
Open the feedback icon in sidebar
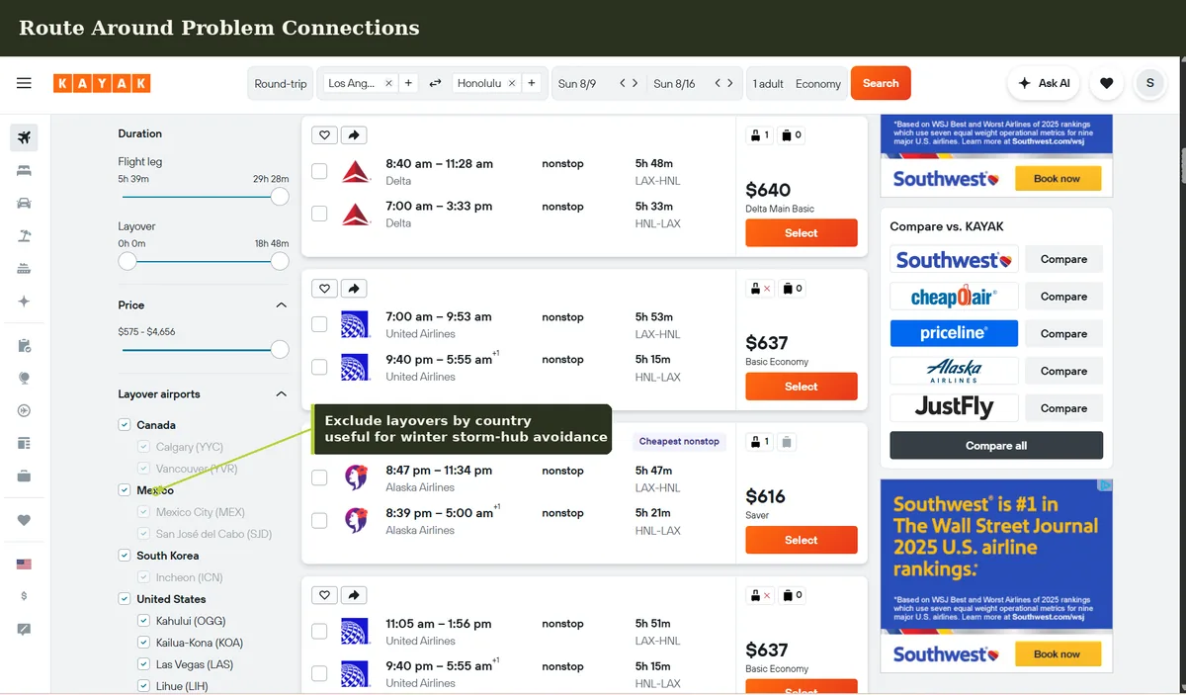pos(24,629)
